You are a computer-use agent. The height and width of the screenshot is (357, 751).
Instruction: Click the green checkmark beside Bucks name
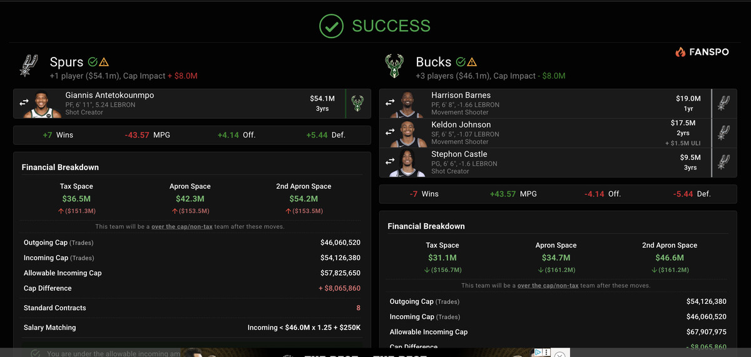[x=461, y=62]
